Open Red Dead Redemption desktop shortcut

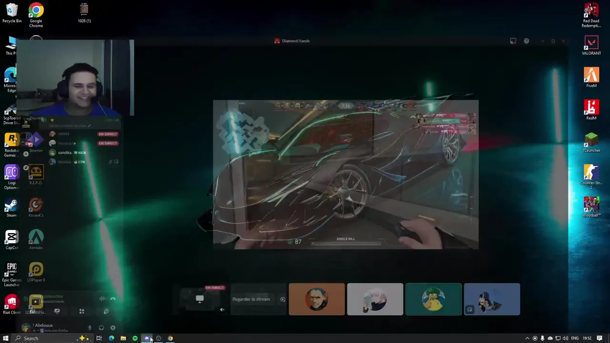click(591, 15)
